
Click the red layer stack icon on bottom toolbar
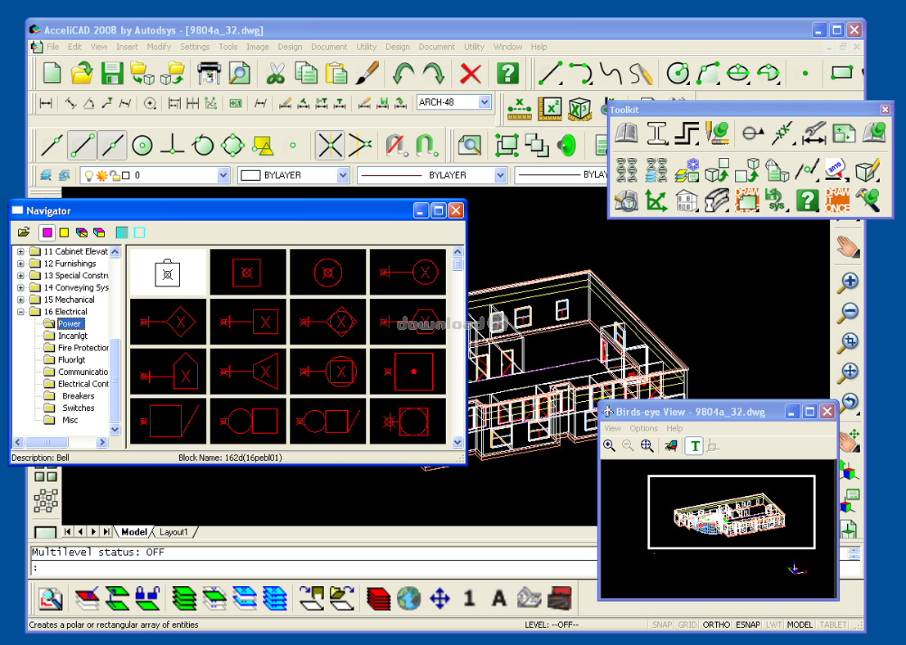tap(379, 598)
